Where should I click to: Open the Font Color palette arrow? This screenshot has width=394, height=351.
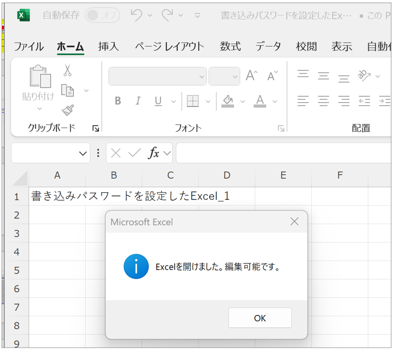coord(275,102)
